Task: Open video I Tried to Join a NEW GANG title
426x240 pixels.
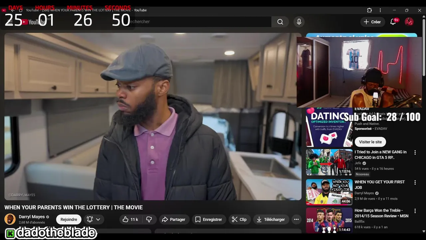Action: tap(381, 155)
